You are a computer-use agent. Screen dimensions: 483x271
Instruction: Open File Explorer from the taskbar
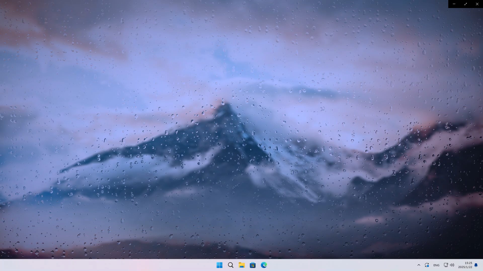tap(242, 265)
